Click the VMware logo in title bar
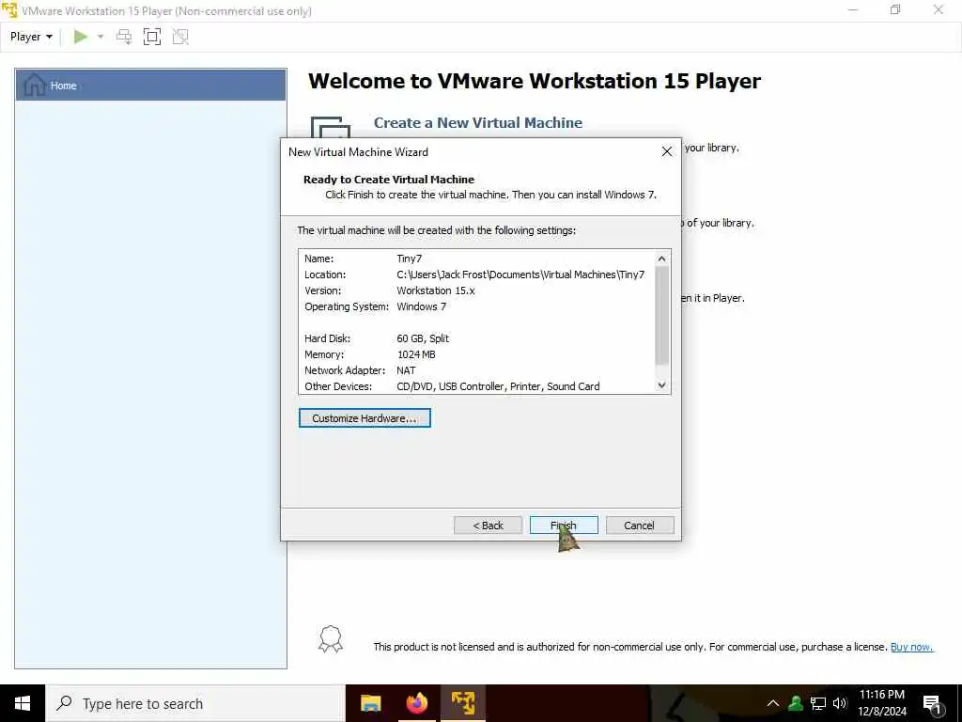Image resolution: width=962 pixels, height=722 pixels. 9,10
